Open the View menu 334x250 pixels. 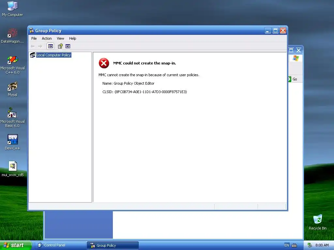pyautogui.click(x=60, y=38)
